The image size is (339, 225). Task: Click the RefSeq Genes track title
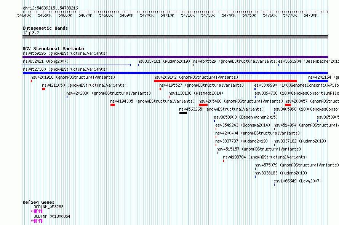pyautogui.click(x=38, y=202)
